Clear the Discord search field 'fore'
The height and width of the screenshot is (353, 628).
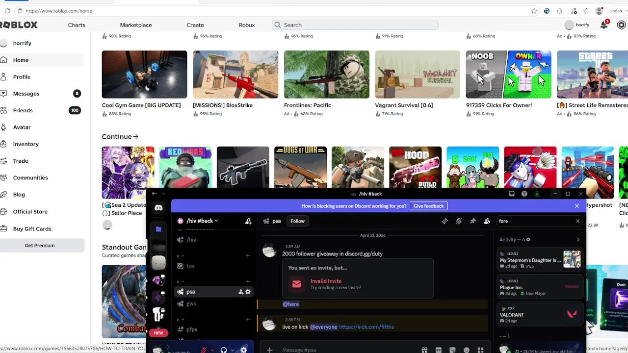tap(577, 221)
